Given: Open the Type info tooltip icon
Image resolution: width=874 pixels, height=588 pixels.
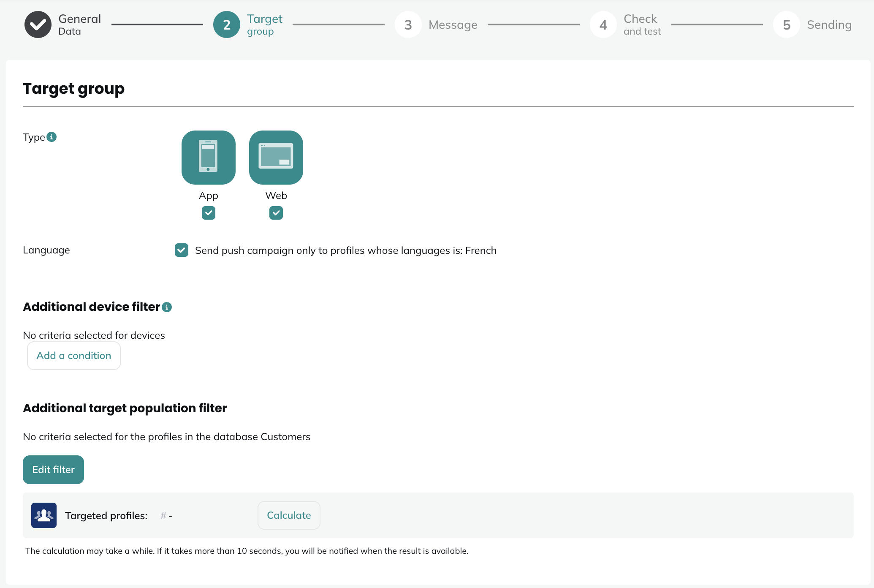Looking at the screenshot, I should click(x=52, y=137).
